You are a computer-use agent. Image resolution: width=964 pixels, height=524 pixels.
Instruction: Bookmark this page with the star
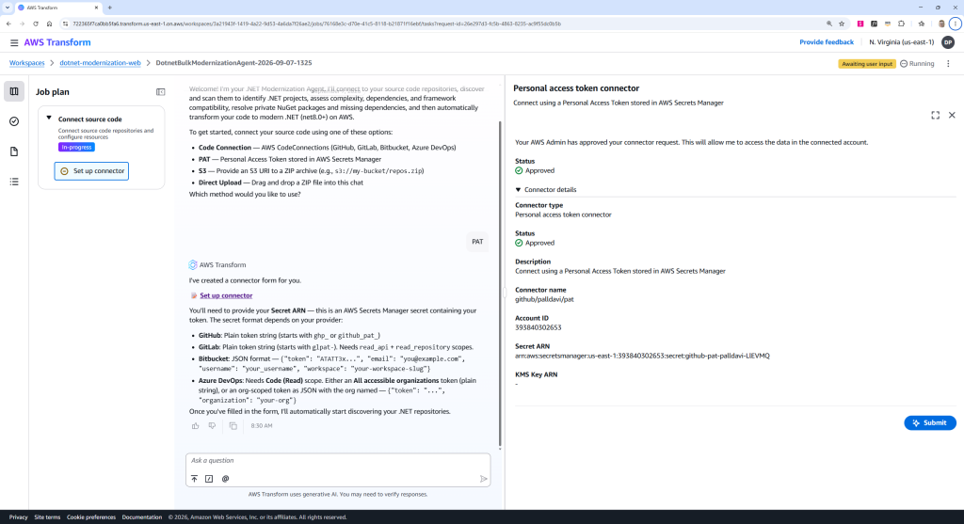click(842, 24)
